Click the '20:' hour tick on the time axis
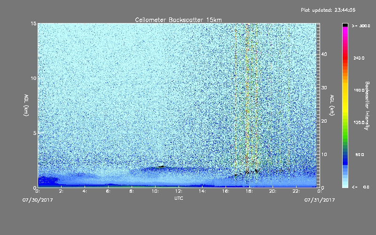 tap(273, 191)
